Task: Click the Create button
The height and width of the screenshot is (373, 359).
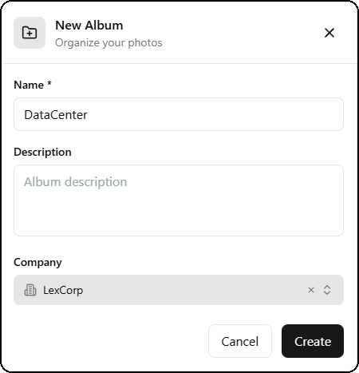Action: pyautogui.click(x=313, y=341)
